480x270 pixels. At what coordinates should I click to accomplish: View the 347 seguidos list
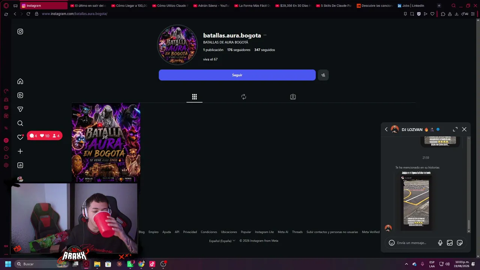[264, 50]
